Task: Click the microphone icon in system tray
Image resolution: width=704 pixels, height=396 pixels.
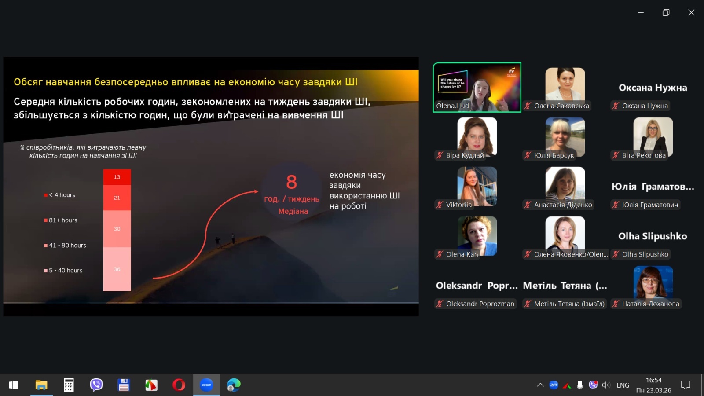Action: pyautogui.click(x=580, y=385)
